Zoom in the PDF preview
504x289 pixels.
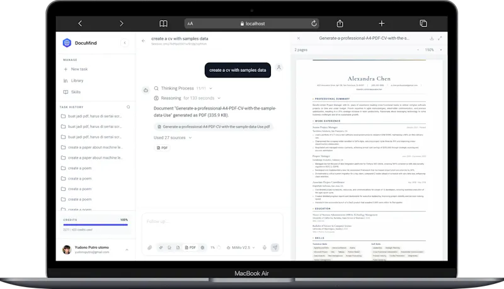[x=440, y=50]
